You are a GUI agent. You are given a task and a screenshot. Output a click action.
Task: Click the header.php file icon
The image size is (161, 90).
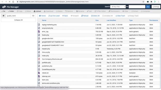(x=39, y=49)
